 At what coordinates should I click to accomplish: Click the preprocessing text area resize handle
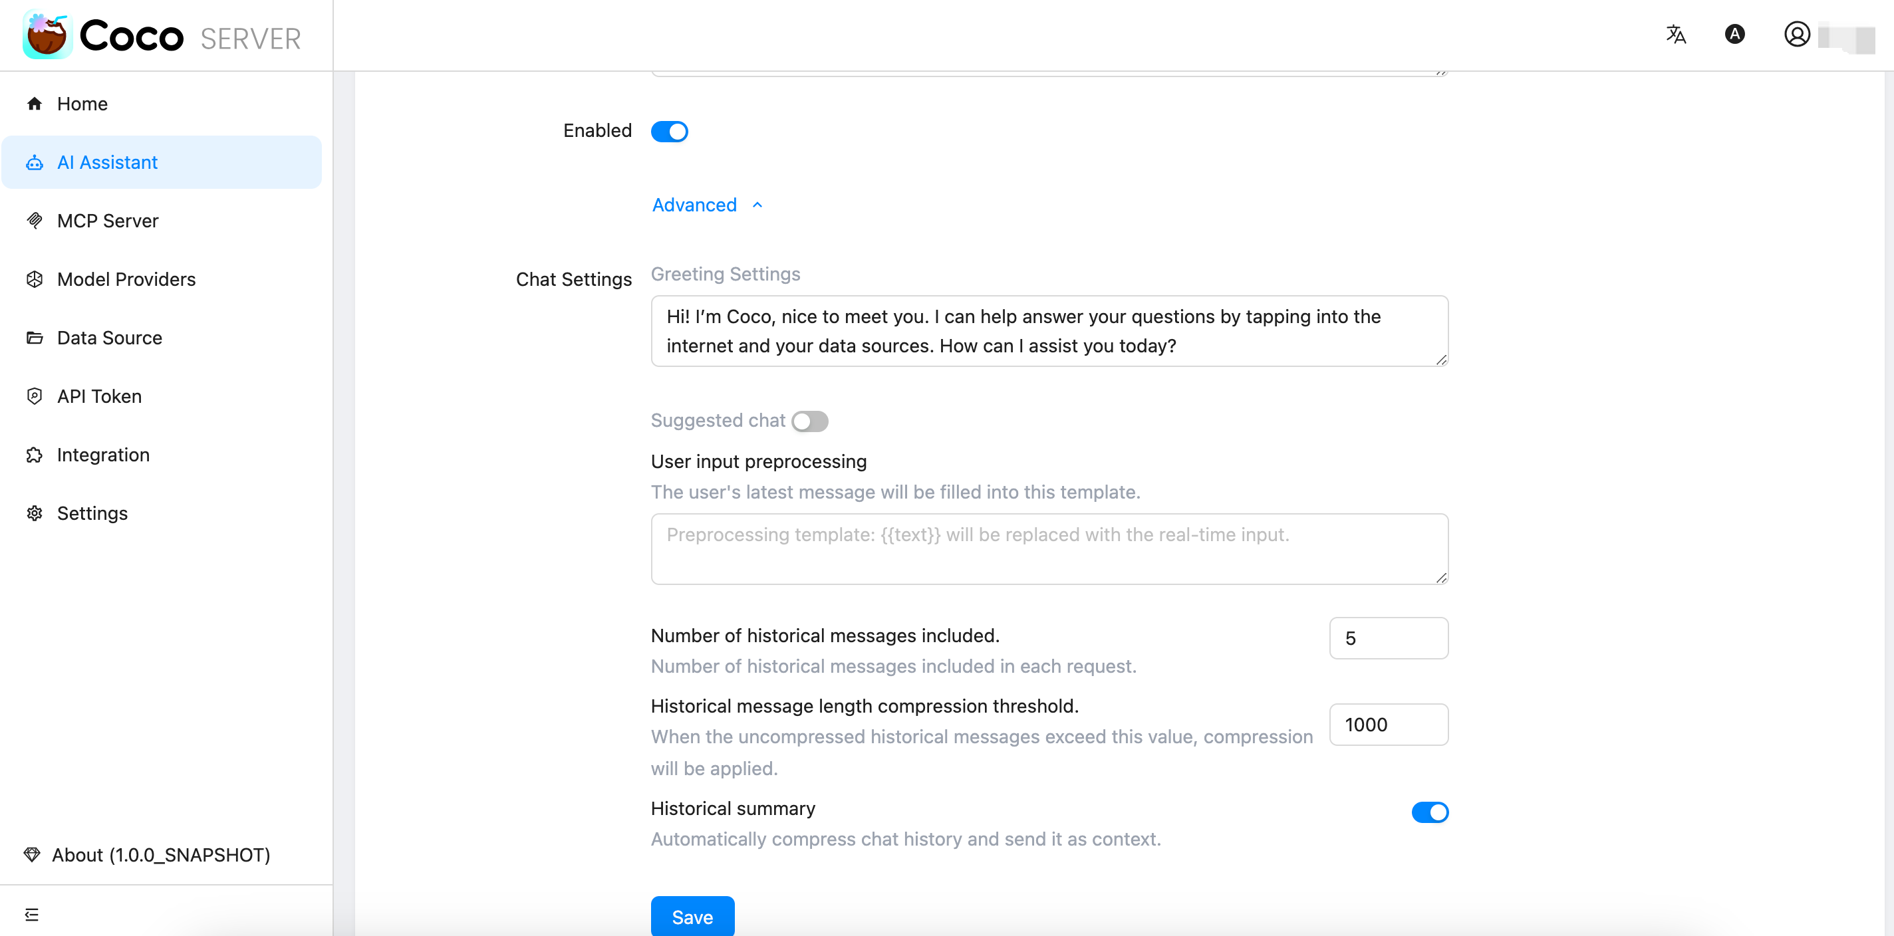pos(1441,578)
